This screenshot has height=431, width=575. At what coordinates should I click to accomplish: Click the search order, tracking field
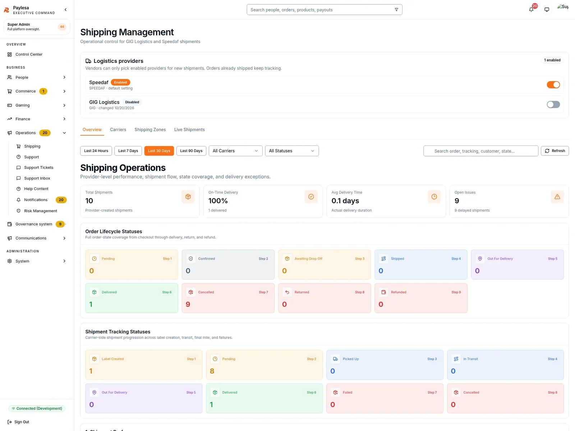pyautogui.click(x=481, y=151)
